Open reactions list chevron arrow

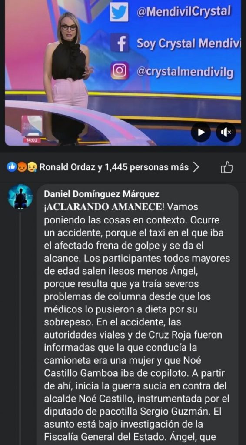tap(196, 167)
